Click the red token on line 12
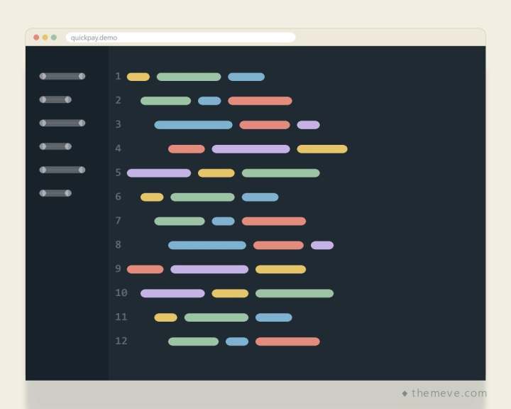The height and width of the screenshot is (409, 511). click(x=287, y=342)
